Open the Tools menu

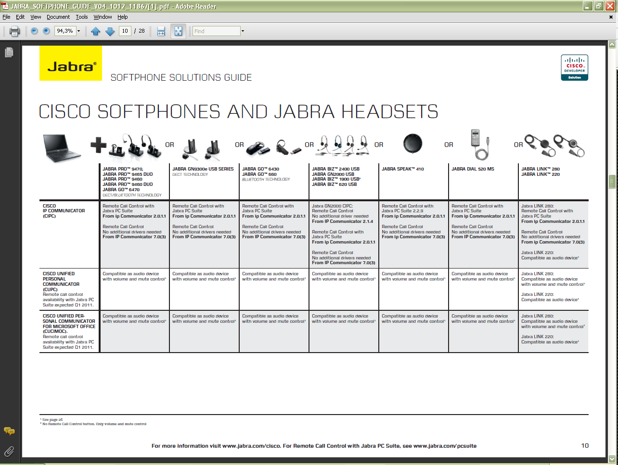pyautogui.click(x=82, y=17)
